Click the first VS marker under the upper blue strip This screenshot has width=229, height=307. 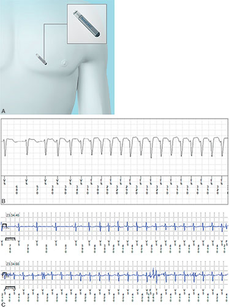[x=2, y=243]
